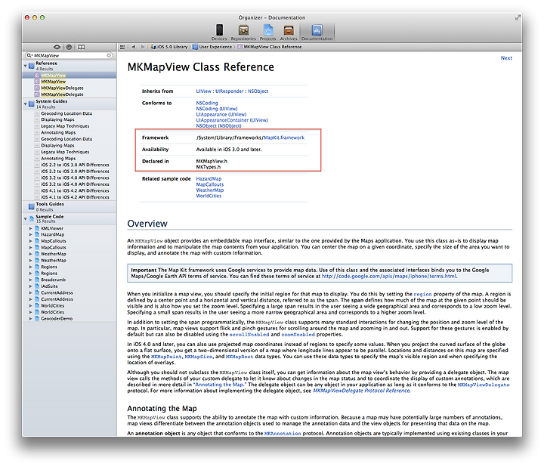Collapse the System Guides results group
The height and width of the screenshot is (467, 544).
click(x=26, y=104)
